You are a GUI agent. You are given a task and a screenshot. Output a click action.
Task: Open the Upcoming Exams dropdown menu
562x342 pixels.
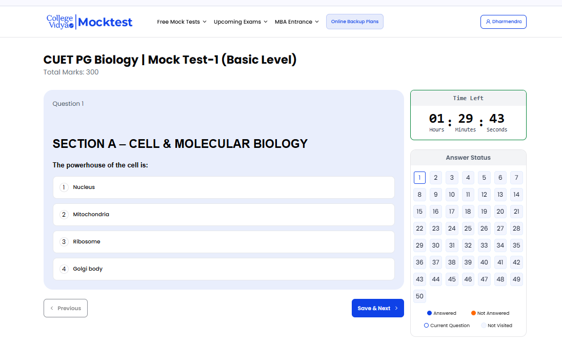pos(240,22)
